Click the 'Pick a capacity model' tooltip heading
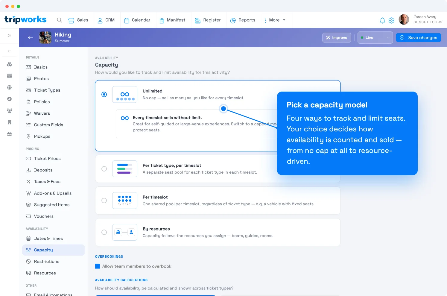This screenshot has height=296, width=447. (327, 105)
